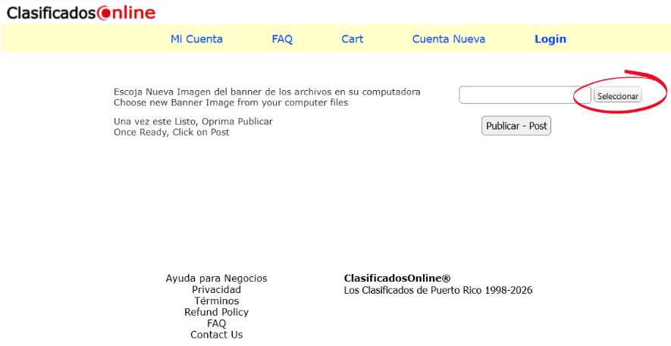Click the Seleccionar file button
Screen dimensions: 671x346
617,95
